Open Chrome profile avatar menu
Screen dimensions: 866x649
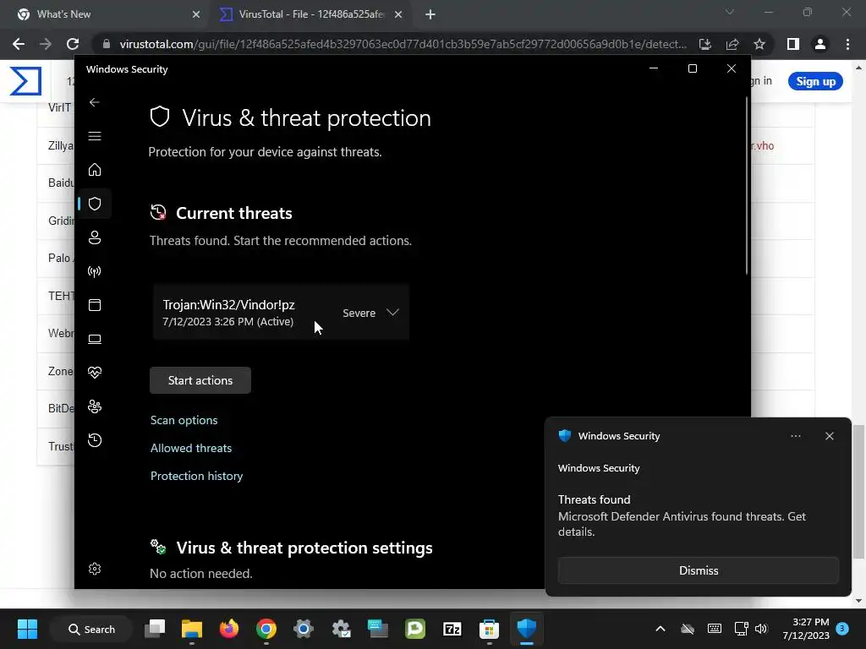point(820,44)
